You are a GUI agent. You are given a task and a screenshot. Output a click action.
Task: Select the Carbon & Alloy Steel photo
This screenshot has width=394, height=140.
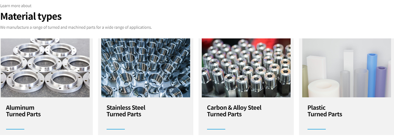pos(246,68)
